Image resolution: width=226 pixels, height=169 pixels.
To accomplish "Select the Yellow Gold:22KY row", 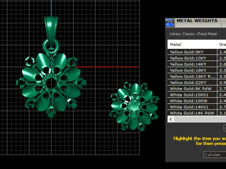I will point(197,83).
